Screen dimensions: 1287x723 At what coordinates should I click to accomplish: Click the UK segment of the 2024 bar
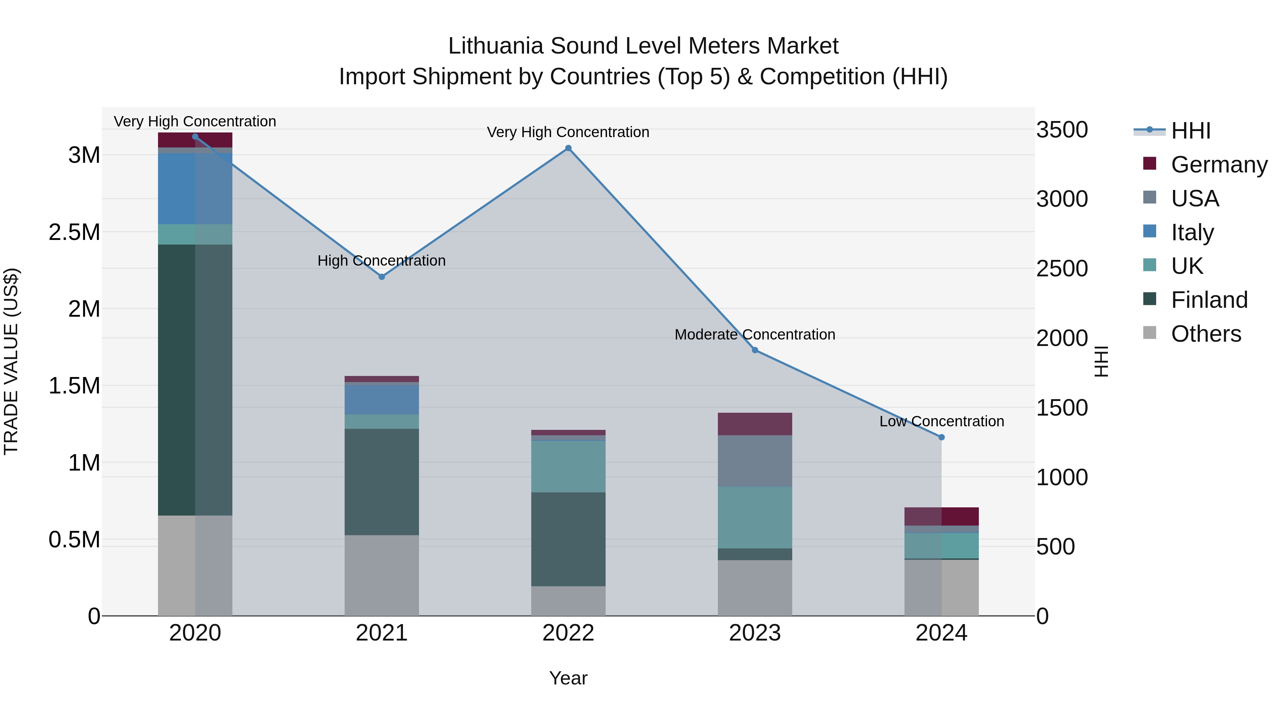click(x=941, y=546)
